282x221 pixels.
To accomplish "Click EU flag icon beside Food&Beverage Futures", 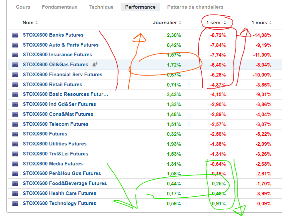I will [x=15, y=183].
